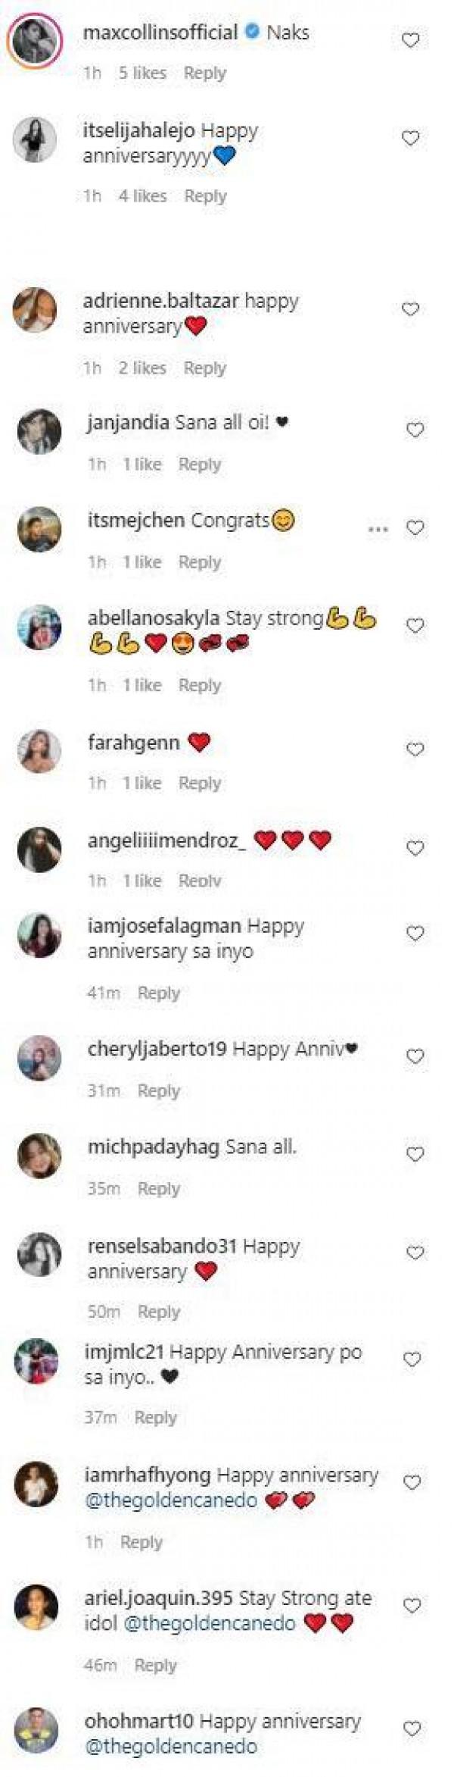Screen dimensions: 454x1777
Task: Open @thegoldencanedo mention in iamrhafhyong's comment
Action: click(171, 1500)
